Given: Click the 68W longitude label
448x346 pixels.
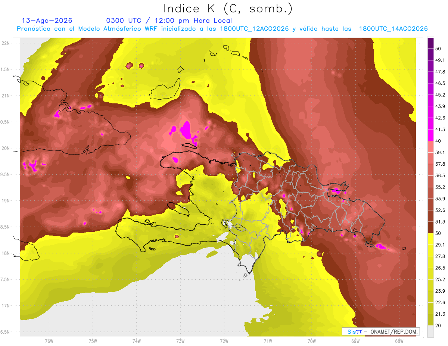Looking at the screenshot, I should pyautogui.click(x=399, y=341).
